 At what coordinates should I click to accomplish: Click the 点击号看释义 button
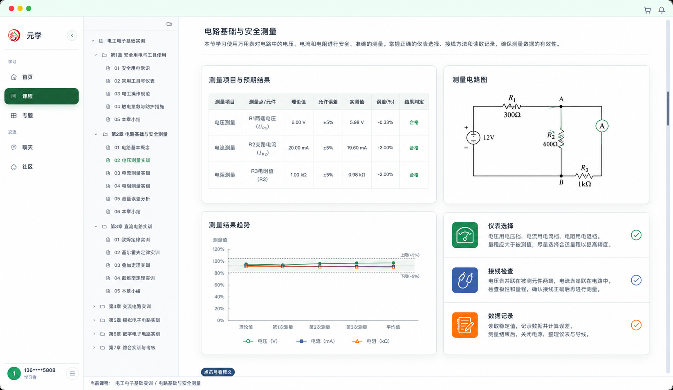pos(218,372)
